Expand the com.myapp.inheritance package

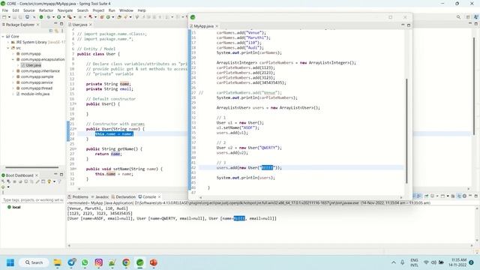click(x=13, y=71)
